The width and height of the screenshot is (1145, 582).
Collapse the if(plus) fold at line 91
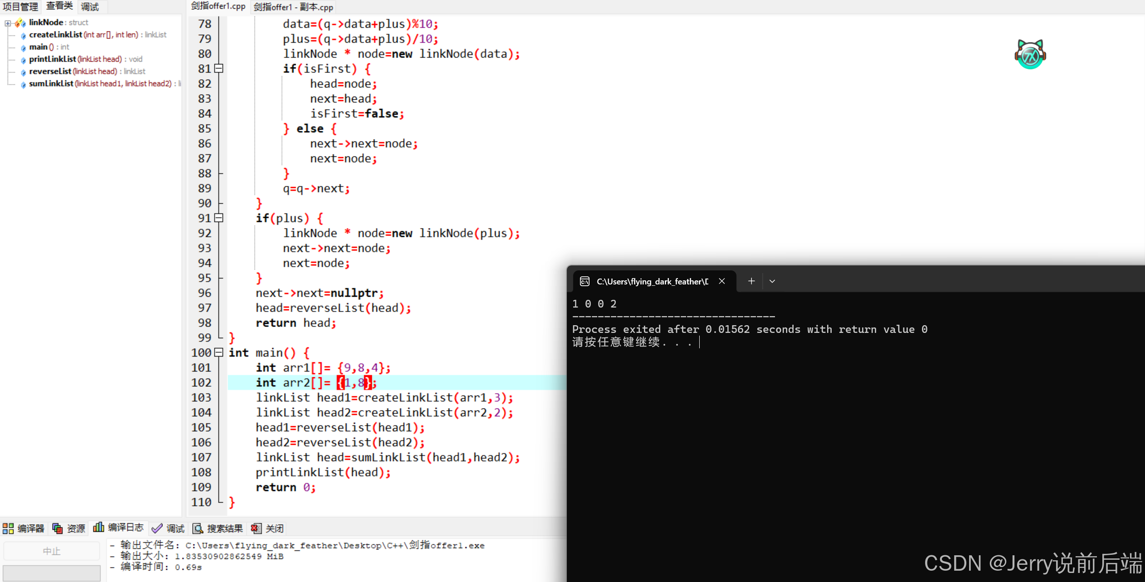point(219,218)
